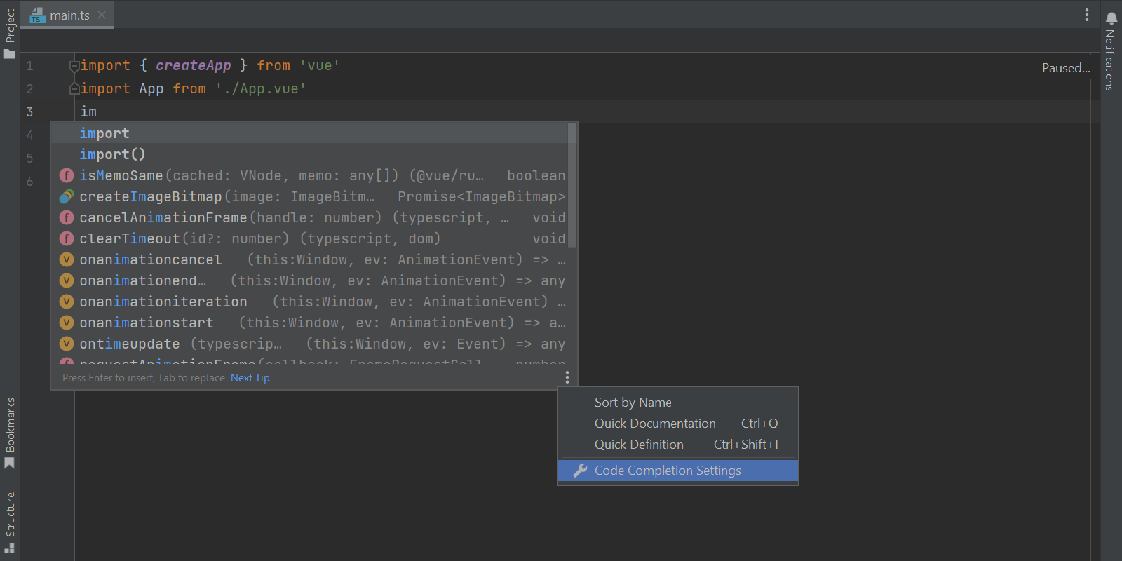
Task: Select the isMemoSame function suggestion
Action: pyautogui.click(x=121, y=176)
